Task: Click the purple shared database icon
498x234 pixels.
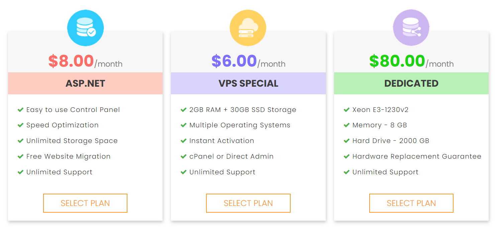Action: click(x=411, y=28)
